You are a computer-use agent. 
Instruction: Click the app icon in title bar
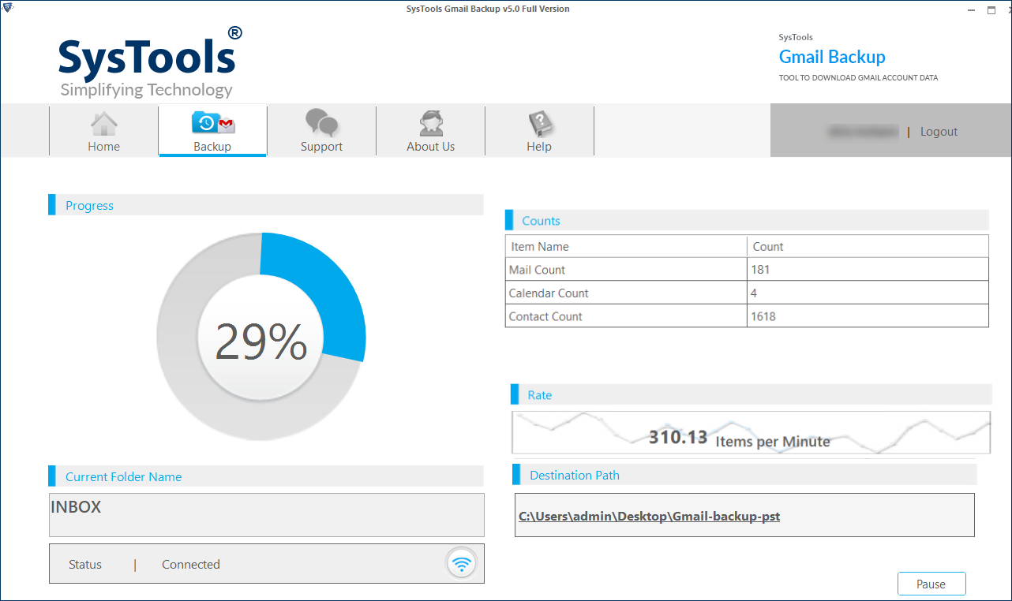click(6, 9)
